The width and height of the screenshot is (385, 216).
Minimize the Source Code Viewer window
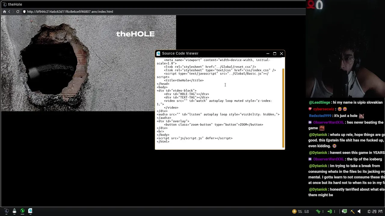(268, 53)
